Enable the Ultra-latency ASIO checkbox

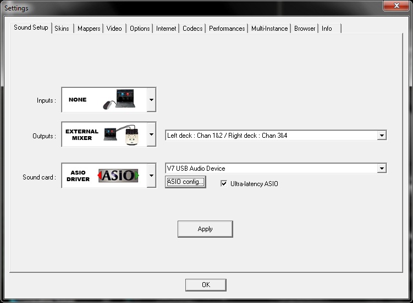(x=224, y=183)
